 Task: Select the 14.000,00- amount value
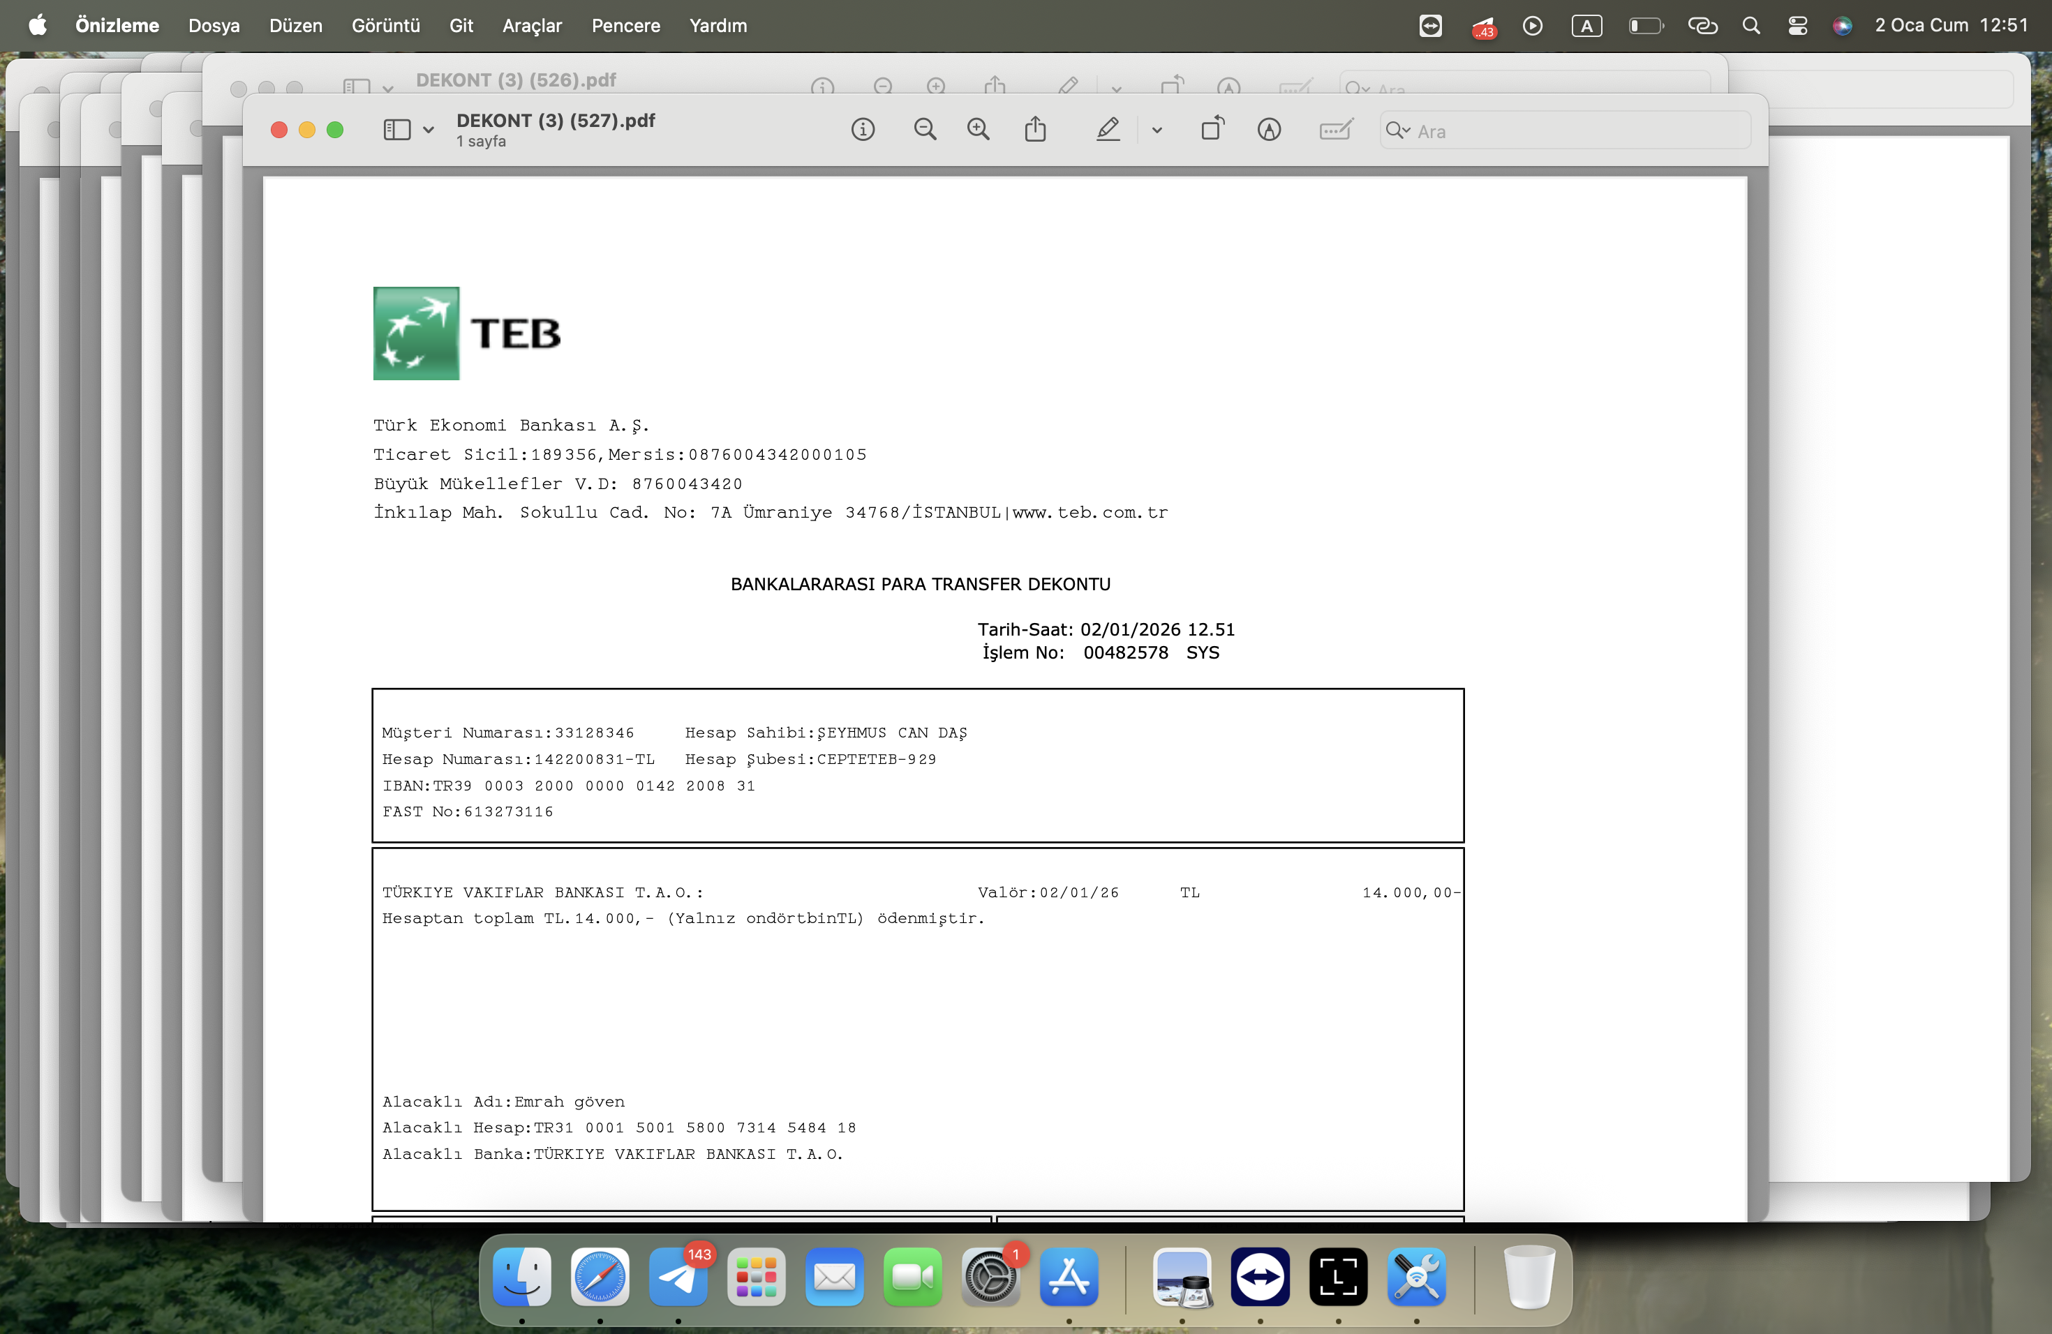tap(1411, 893)
